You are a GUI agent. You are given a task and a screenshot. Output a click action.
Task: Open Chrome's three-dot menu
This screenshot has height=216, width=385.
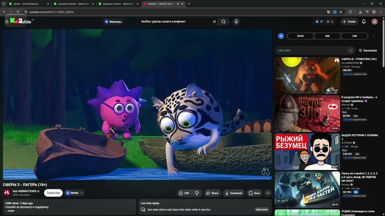(380, 12)
